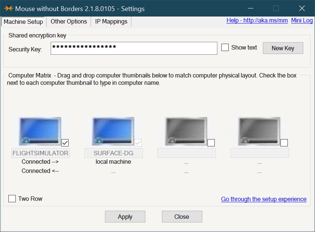Screen dimensions: 315x232
Task: Click the 'Security Key:' label
Action: (25, 49)
